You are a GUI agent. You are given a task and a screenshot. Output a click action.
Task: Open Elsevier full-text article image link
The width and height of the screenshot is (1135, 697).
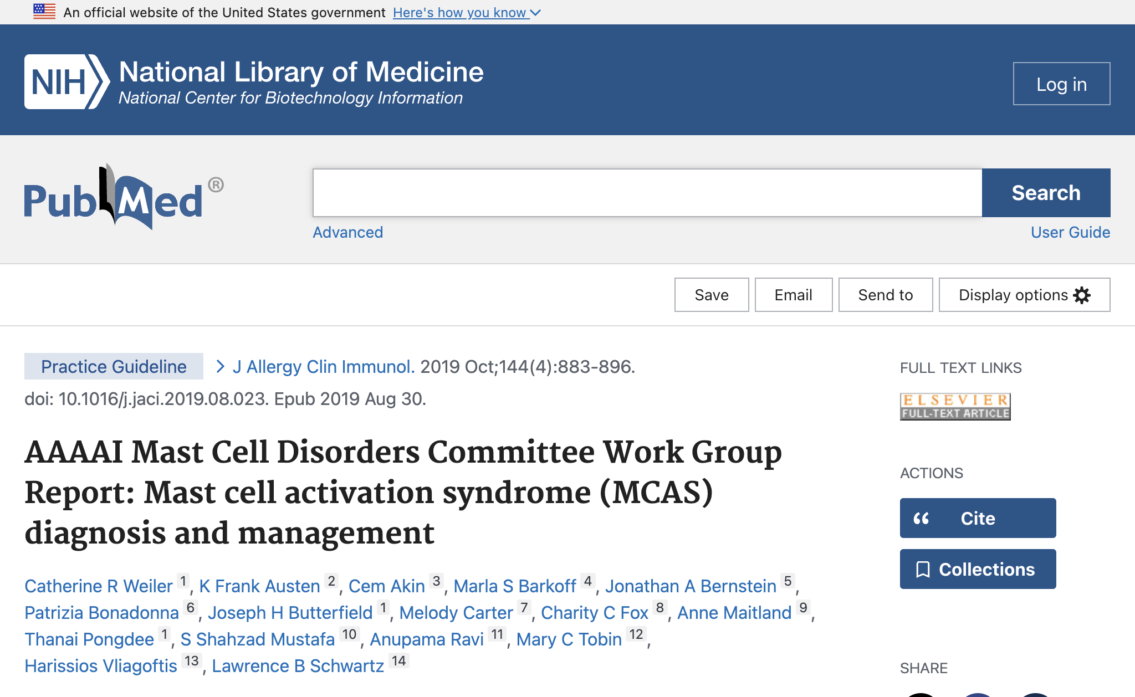[x=955, y=407]
